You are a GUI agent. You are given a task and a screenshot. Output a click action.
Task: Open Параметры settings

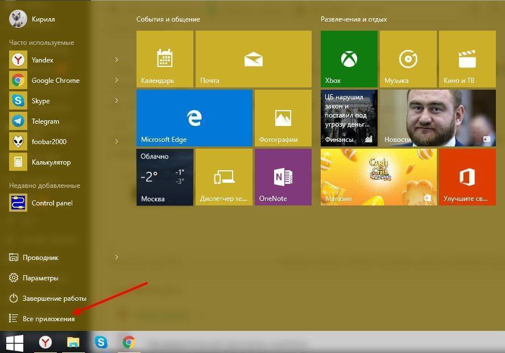point(40,278)
